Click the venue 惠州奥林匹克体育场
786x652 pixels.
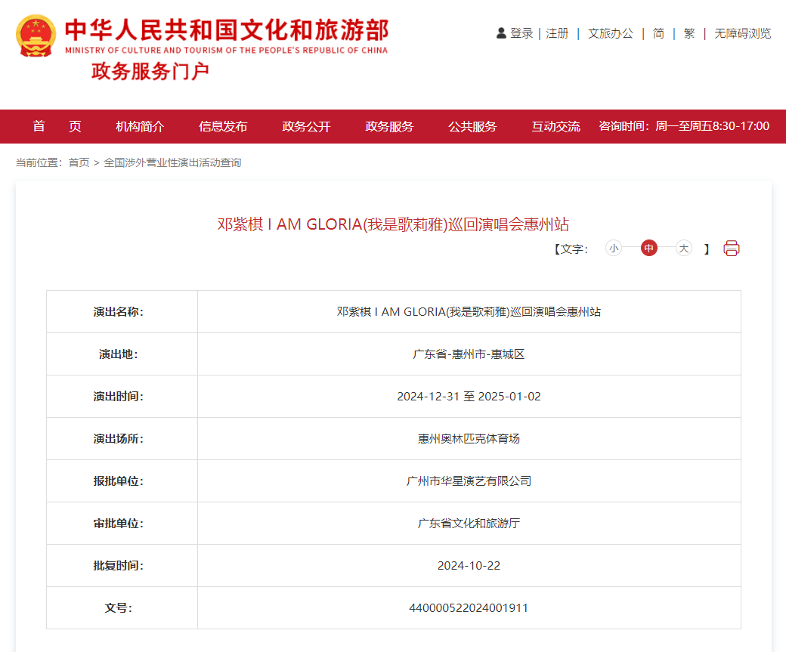pyautogui.click(x=469, y=438)
